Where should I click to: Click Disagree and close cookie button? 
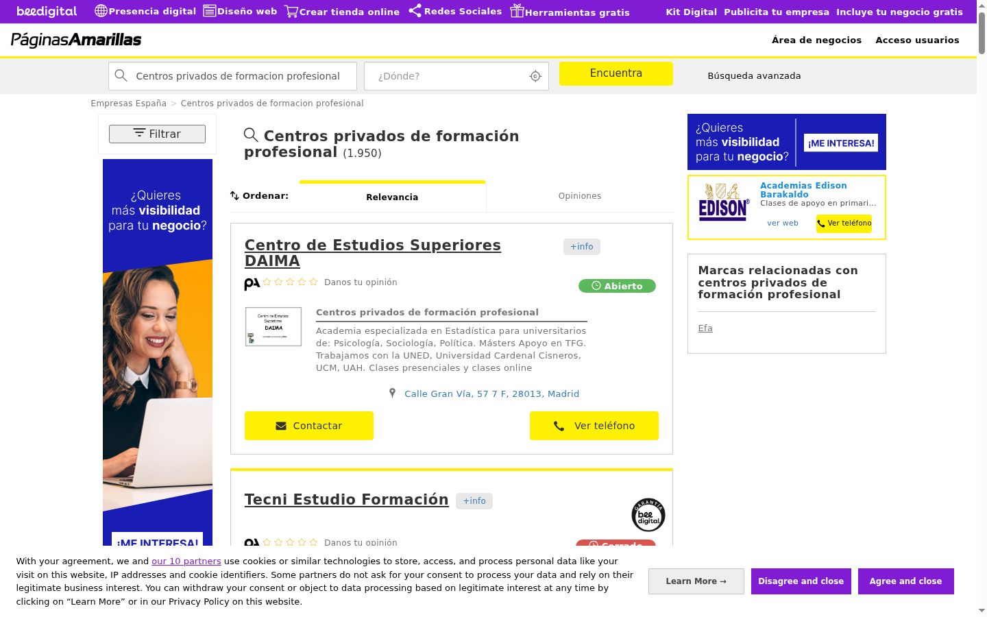[x=801, y=581]
